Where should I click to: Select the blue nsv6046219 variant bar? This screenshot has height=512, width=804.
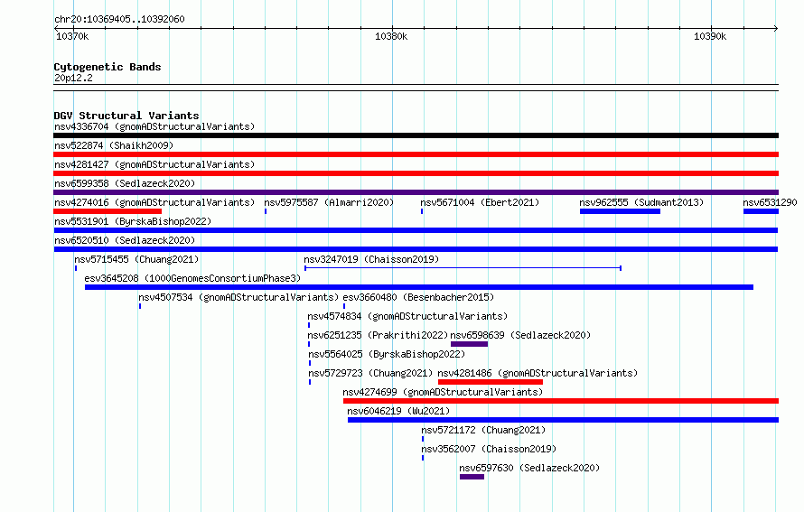[563, 420]
